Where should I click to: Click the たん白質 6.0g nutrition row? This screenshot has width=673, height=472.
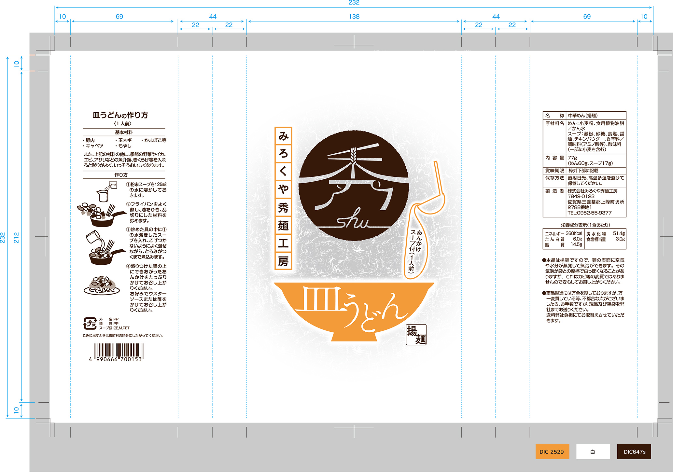564,239
